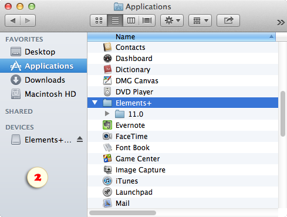Select the iTunes app icon
The width and height of the screenshot is (287, 217).
pos(107,181)
